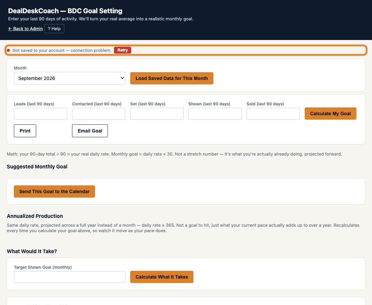Open the Help button
The width and height of the screenshot is (372, 305).
[x=54, y=28]
